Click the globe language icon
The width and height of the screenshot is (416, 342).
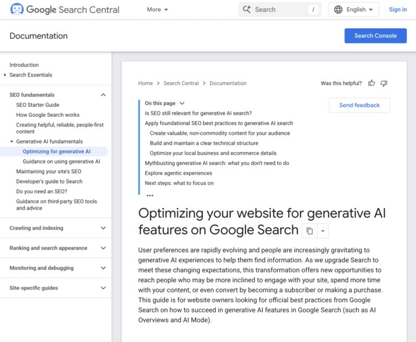tap(338, 10)
